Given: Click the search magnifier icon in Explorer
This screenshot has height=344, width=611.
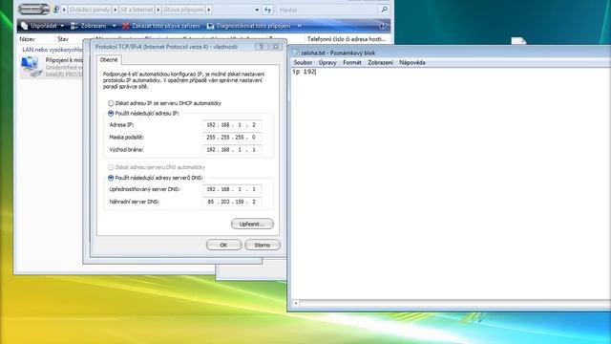Looking at the screenshot, I should (x=384, y=10).
